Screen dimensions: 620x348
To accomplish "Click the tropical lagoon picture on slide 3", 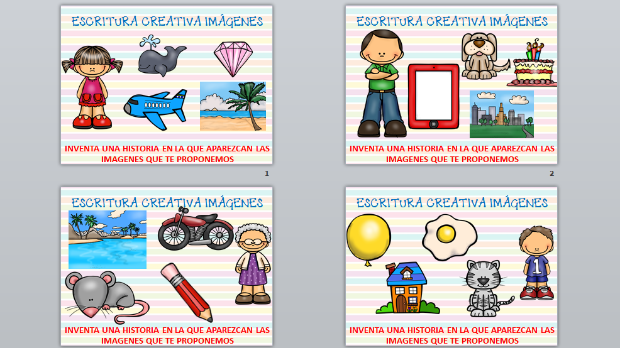I will (x=108, y=240).
